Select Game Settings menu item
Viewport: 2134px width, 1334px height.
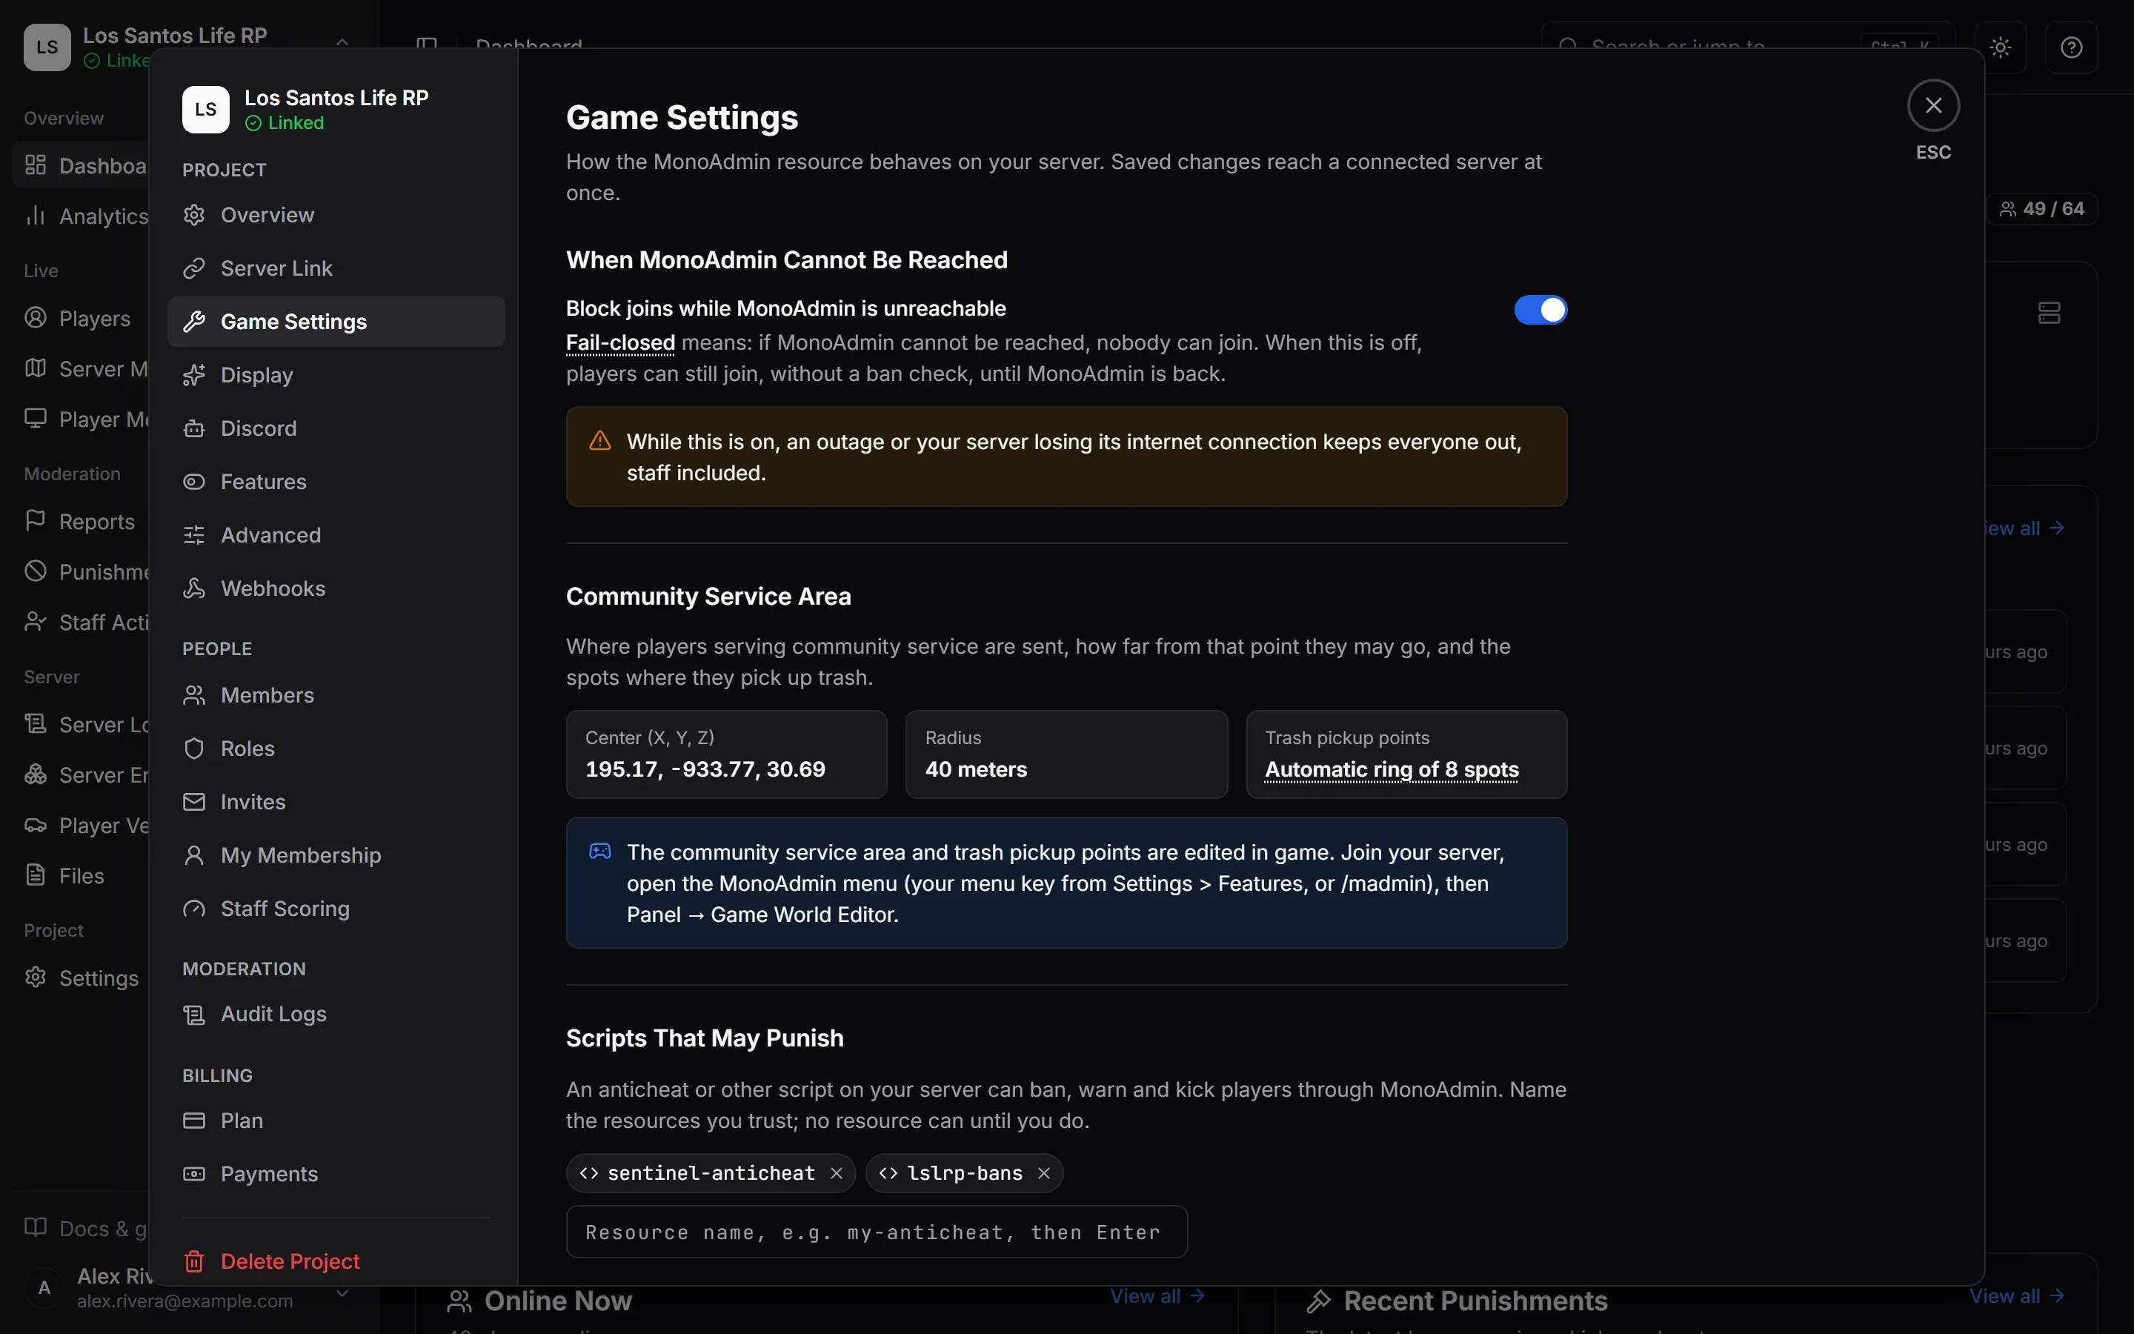click(x=335, y=321)
